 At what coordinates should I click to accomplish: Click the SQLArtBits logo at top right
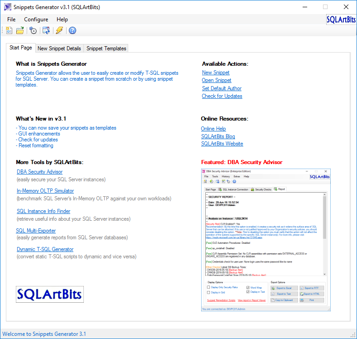(341, 19)
